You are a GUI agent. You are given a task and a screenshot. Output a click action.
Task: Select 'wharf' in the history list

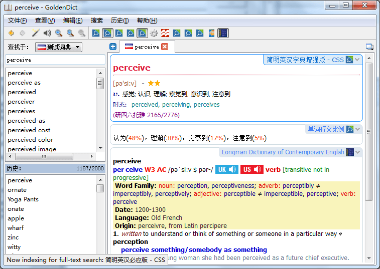(x=16, y=227)
